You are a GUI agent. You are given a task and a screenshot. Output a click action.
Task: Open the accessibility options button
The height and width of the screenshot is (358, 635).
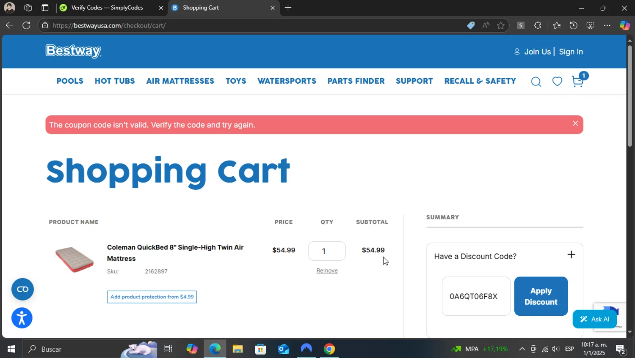(22, 318)
